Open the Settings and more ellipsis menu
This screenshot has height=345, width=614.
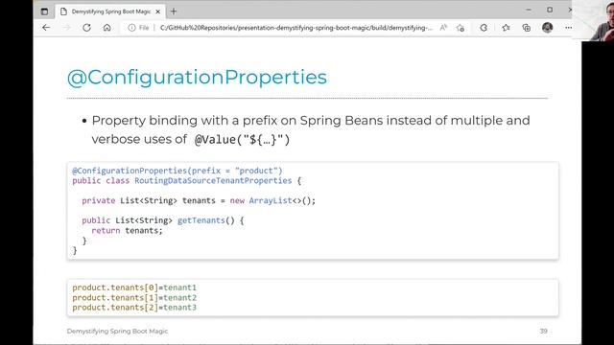point(569,28)
